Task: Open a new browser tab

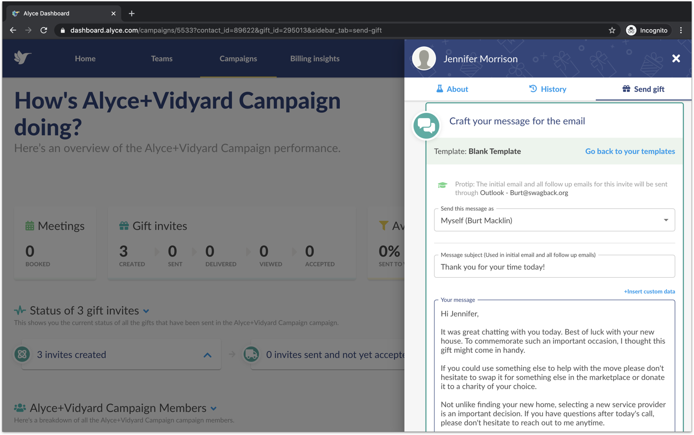Action: tap(132, 13)
